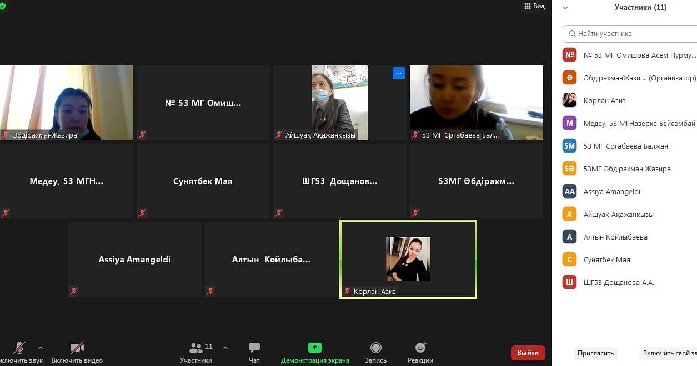Select Сунятбек Мая in the participant list

(606, 260)
